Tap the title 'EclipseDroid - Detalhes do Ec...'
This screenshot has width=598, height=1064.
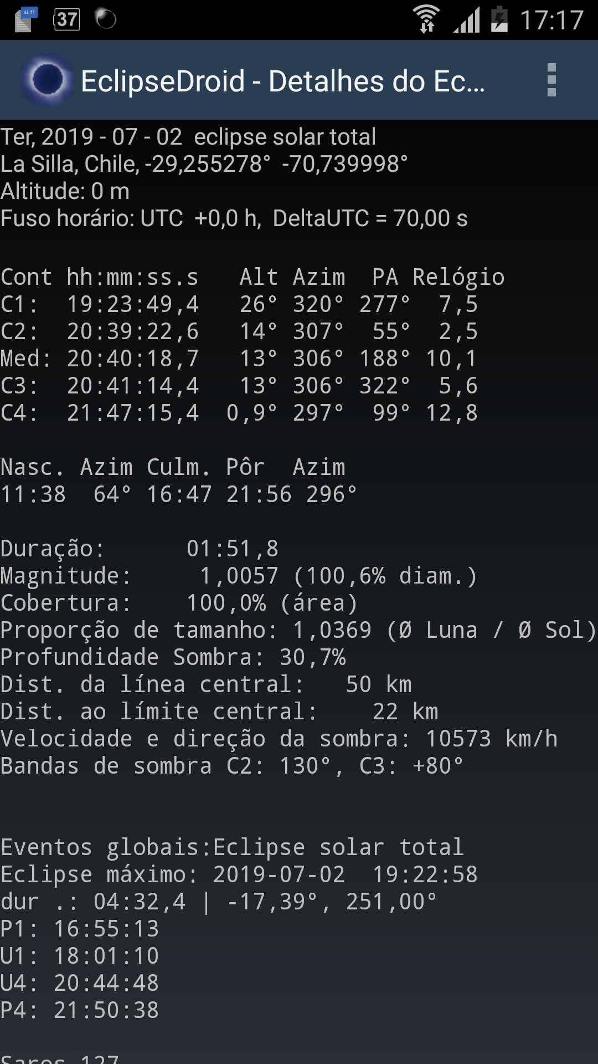coord(283,81)
